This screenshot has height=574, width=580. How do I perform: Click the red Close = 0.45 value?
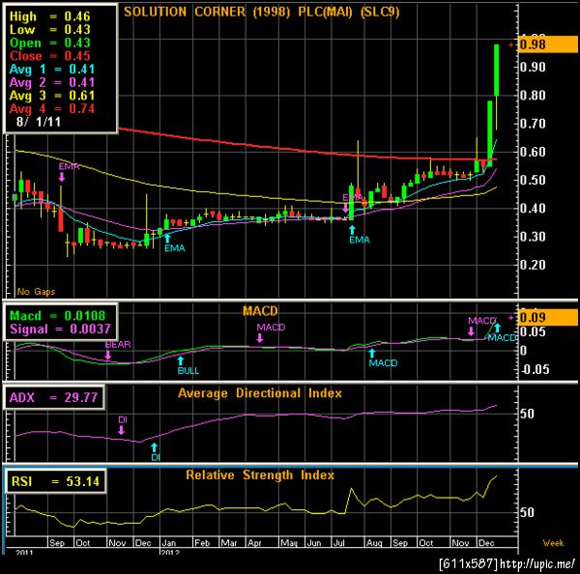pos(50,56)
